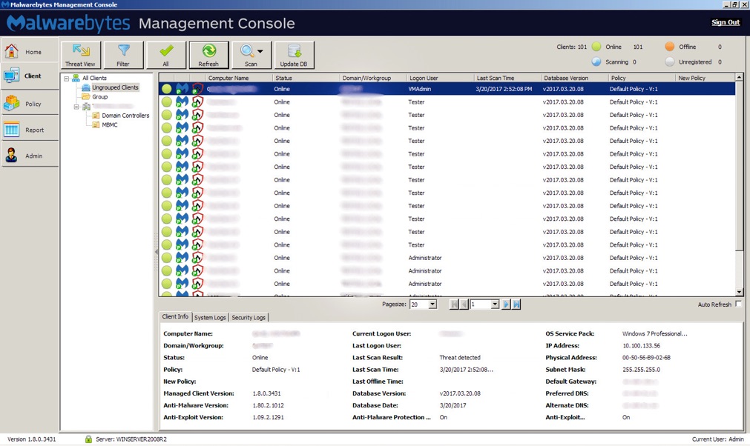Select All Clients root node

click(94, 78)
